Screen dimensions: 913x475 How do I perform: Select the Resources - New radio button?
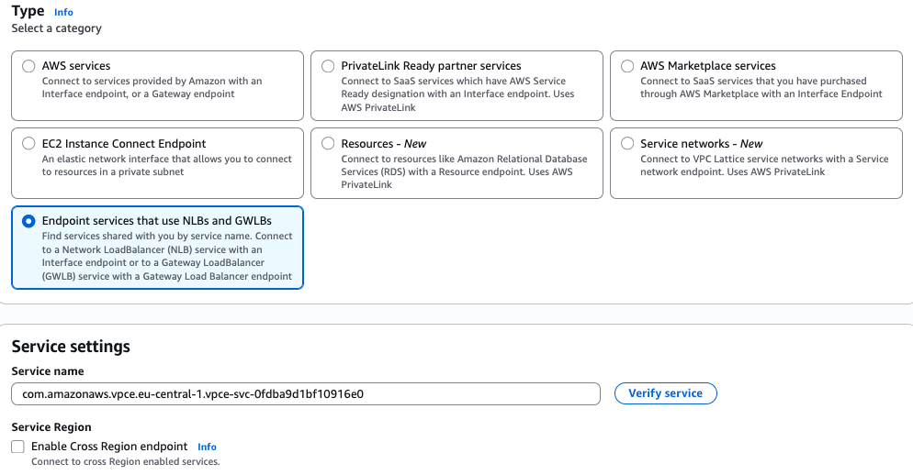pyautogui.click(x=328, y=144)
